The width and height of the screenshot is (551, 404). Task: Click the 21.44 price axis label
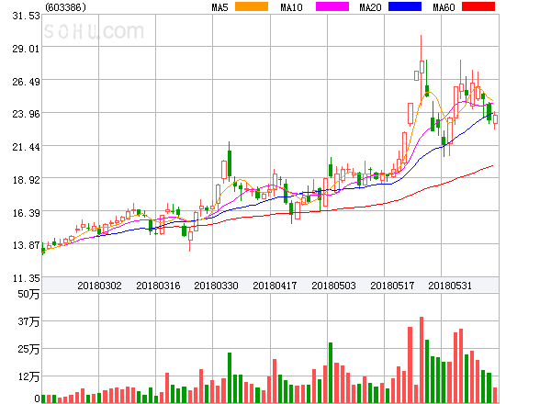click(26, 147)
